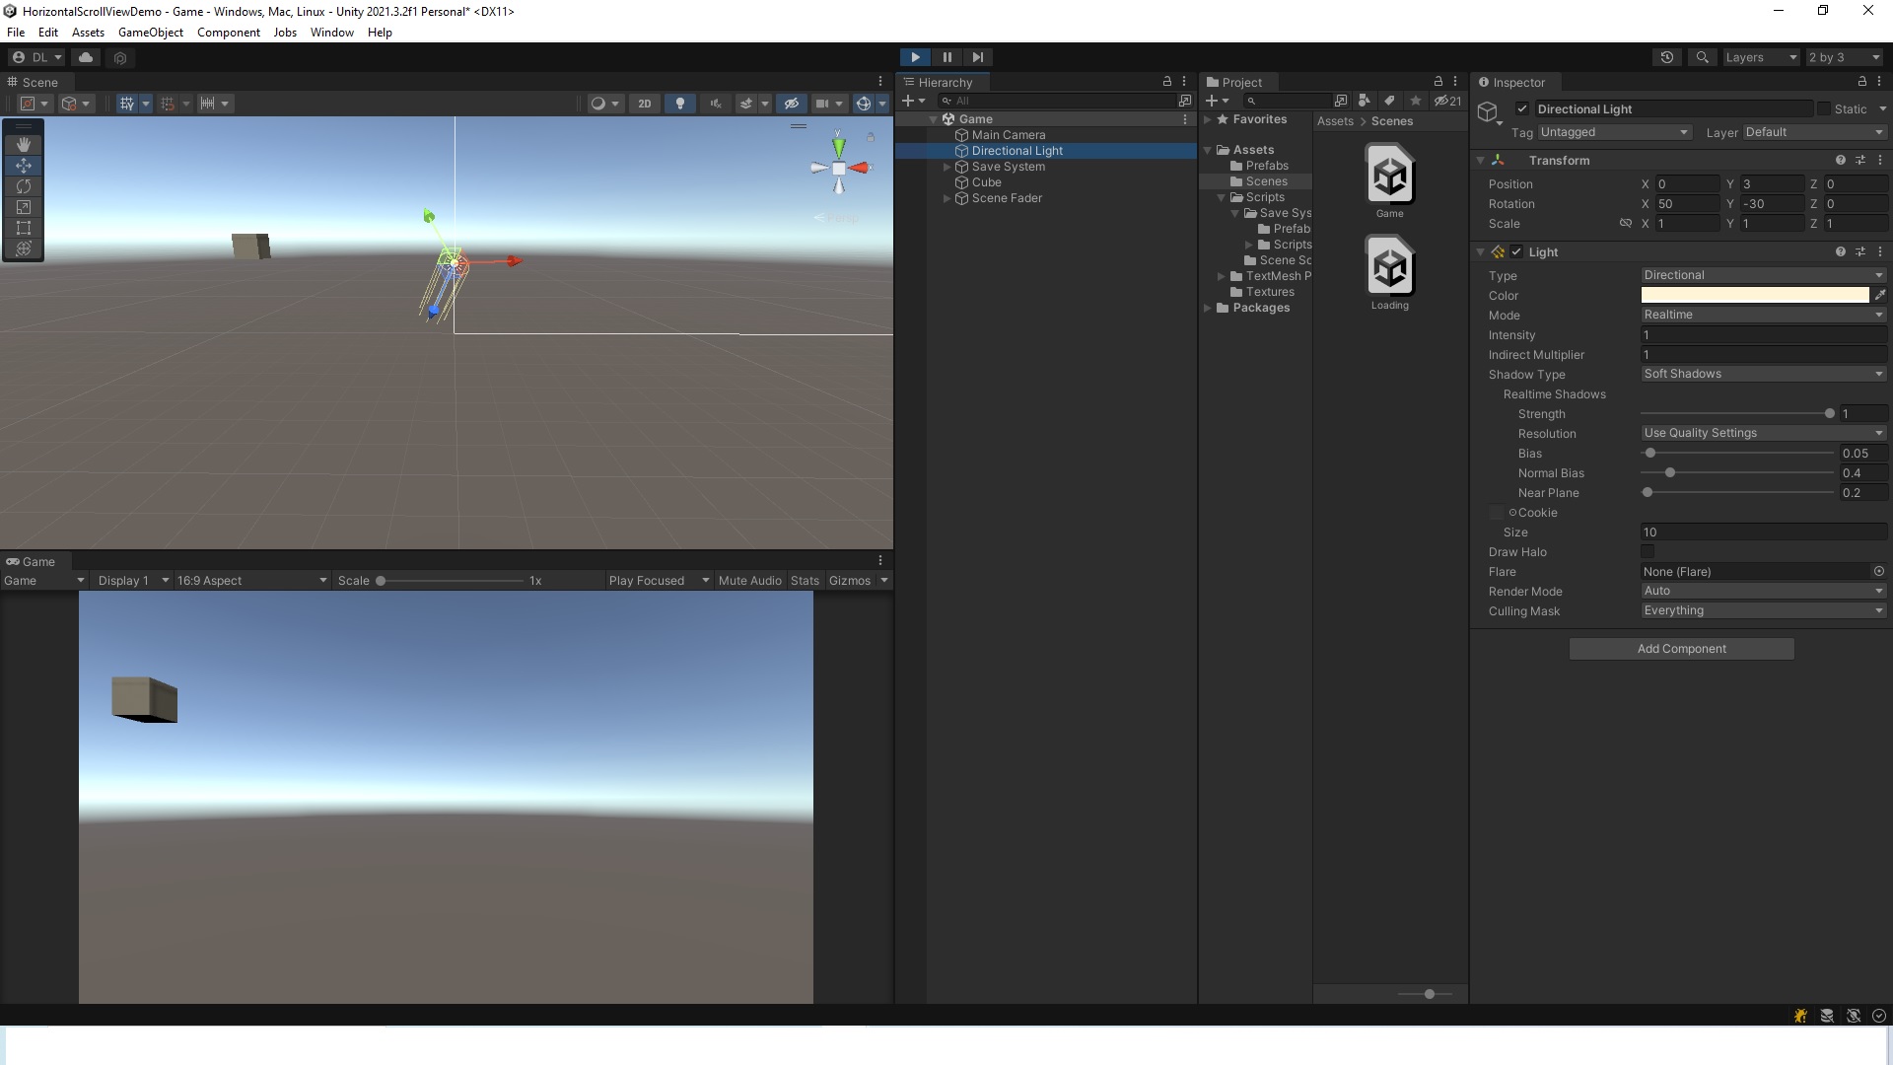The image size is (1893, 1065).
Task: Uncheck the Light component enabled checkbox
Action: click(1516, 252)
